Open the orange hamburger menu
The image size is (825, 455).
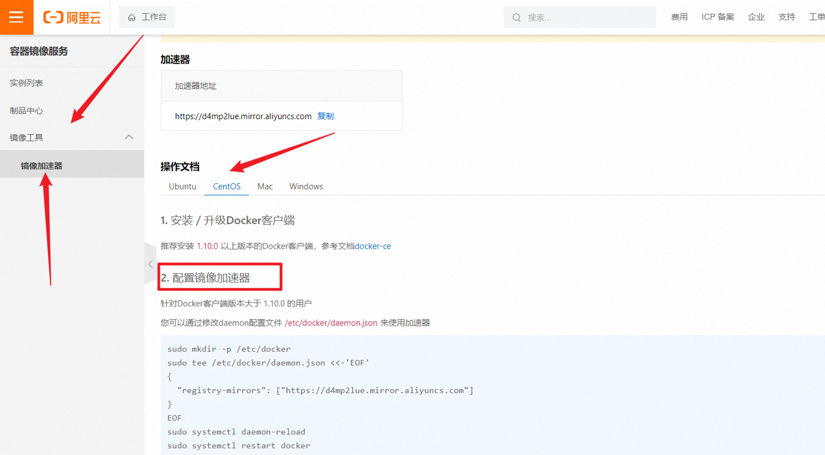point(16,17)
